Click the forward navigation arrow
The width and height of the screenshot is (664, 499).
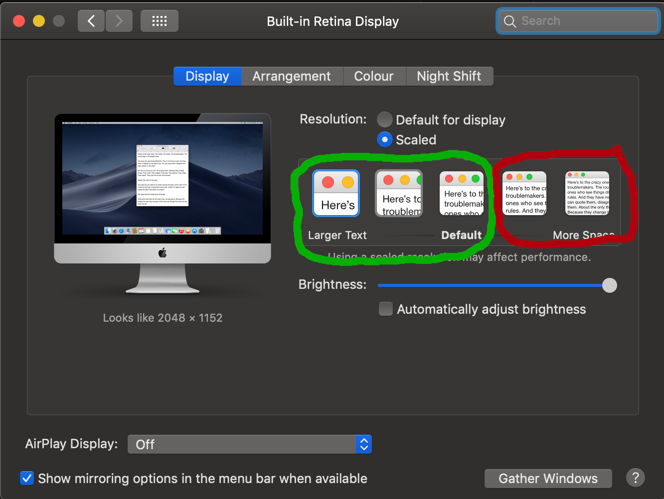[119, 20]
